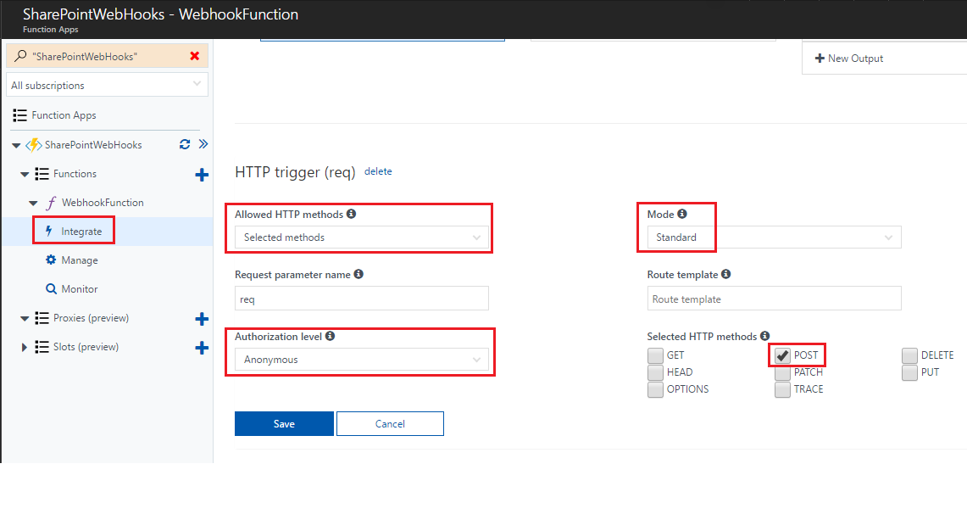Enable the PUT method checkbox

909,372
